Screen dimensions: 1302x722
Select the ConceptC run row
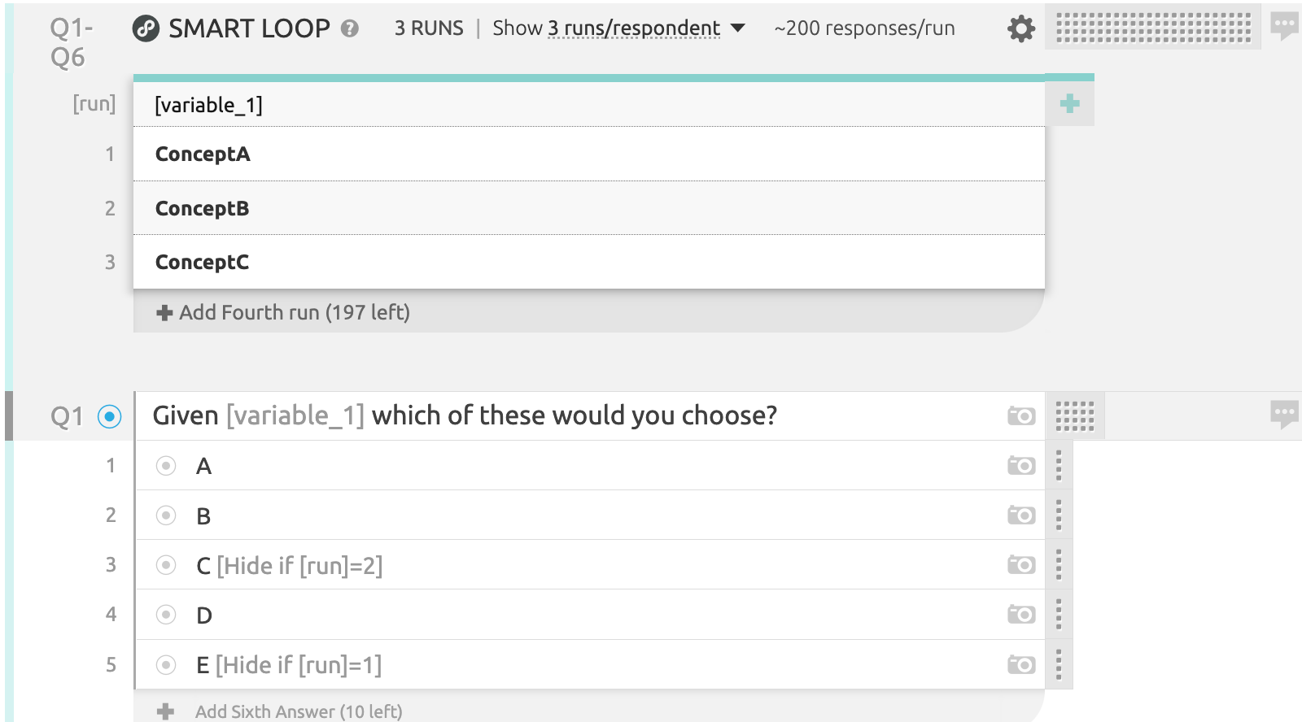(589, 262)
